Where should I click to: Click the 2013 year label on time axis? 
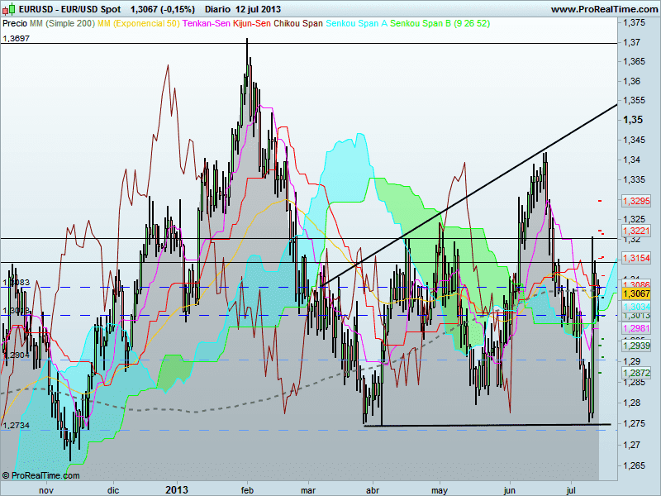177,489
